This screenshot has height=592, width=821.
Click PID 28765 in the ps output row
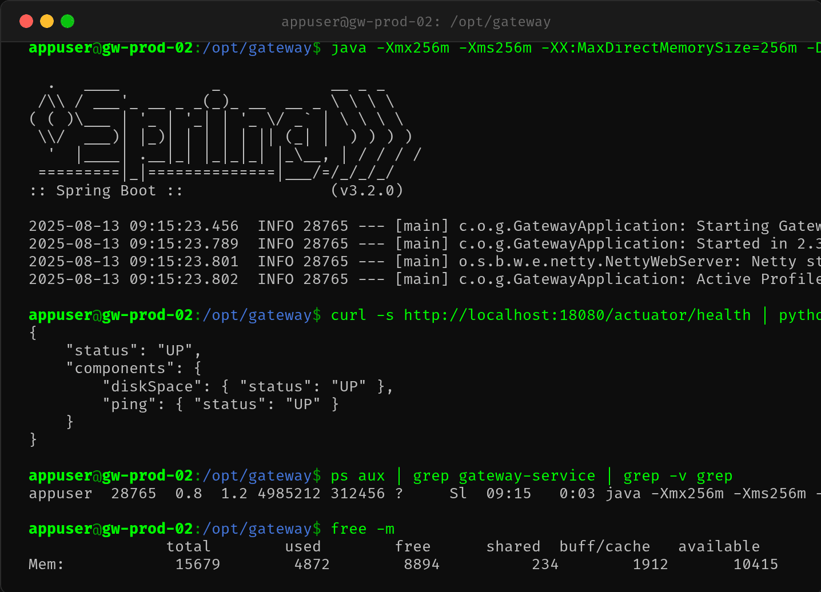coord(134,493)
